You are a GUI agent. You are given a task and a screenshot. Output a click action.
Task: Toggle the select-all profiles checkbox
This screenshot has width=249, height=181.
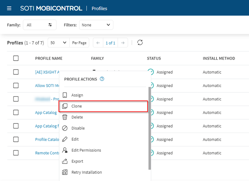16,58
